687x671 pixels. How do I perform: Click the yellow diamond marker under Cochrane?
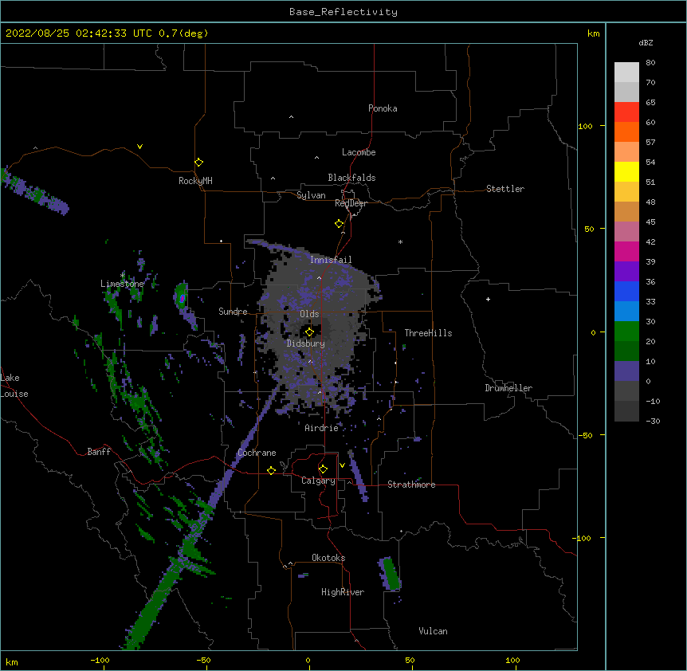coord(271,470)
